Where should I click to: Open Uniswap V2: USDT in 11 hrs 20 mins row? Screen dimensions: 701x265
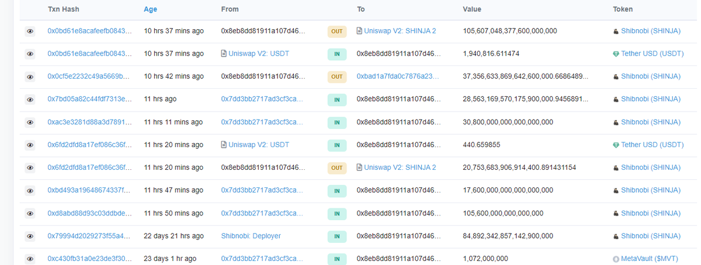[259, 145]
